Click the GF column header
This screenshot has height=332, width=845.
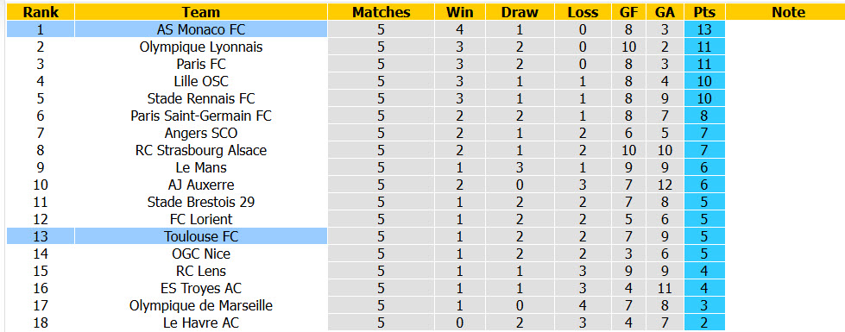[628, 12]
